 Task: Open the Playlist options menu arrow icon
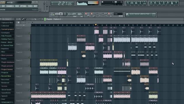(17, 19)
